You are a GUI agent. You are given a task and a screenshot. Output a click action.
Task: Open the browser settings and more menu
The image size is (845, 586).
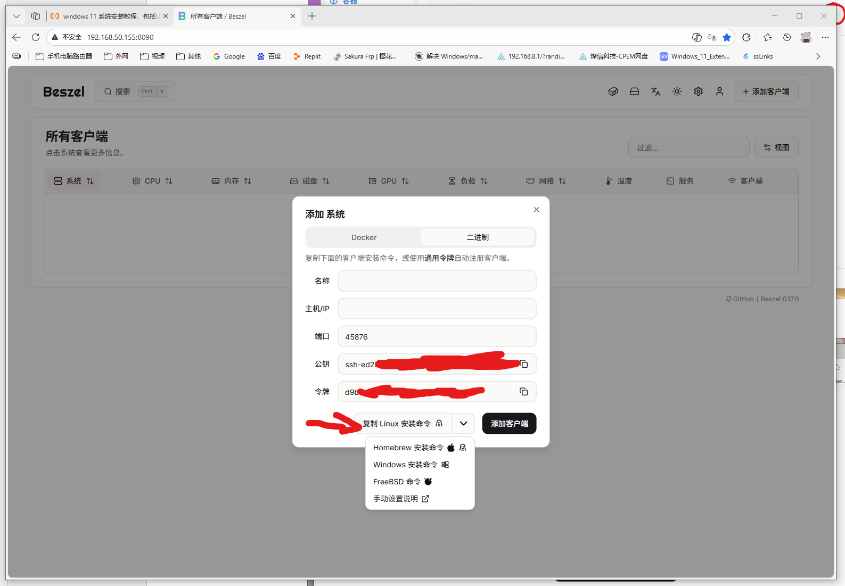(825, 37)
